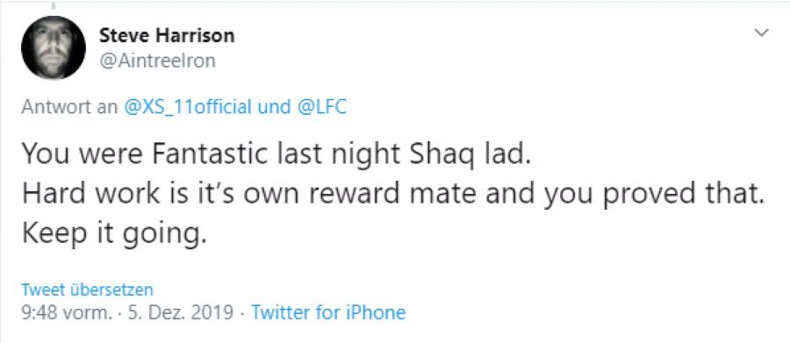
Task: Open the @AintreeIron handle
Action: pos(157,61)
